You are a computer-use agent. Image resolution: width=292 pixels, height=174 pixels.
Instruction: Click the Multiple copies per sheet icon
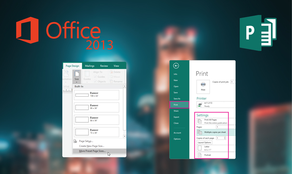pos(200,132)
